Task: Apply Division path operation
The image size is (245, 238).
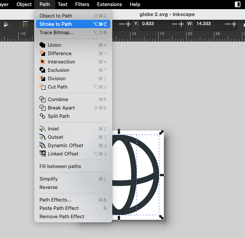Action: pos(73,78)
